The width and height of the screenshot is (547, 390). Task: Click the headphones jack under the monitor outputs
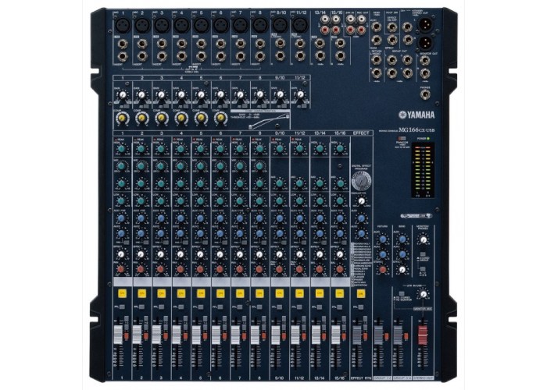tap(426, 94)
